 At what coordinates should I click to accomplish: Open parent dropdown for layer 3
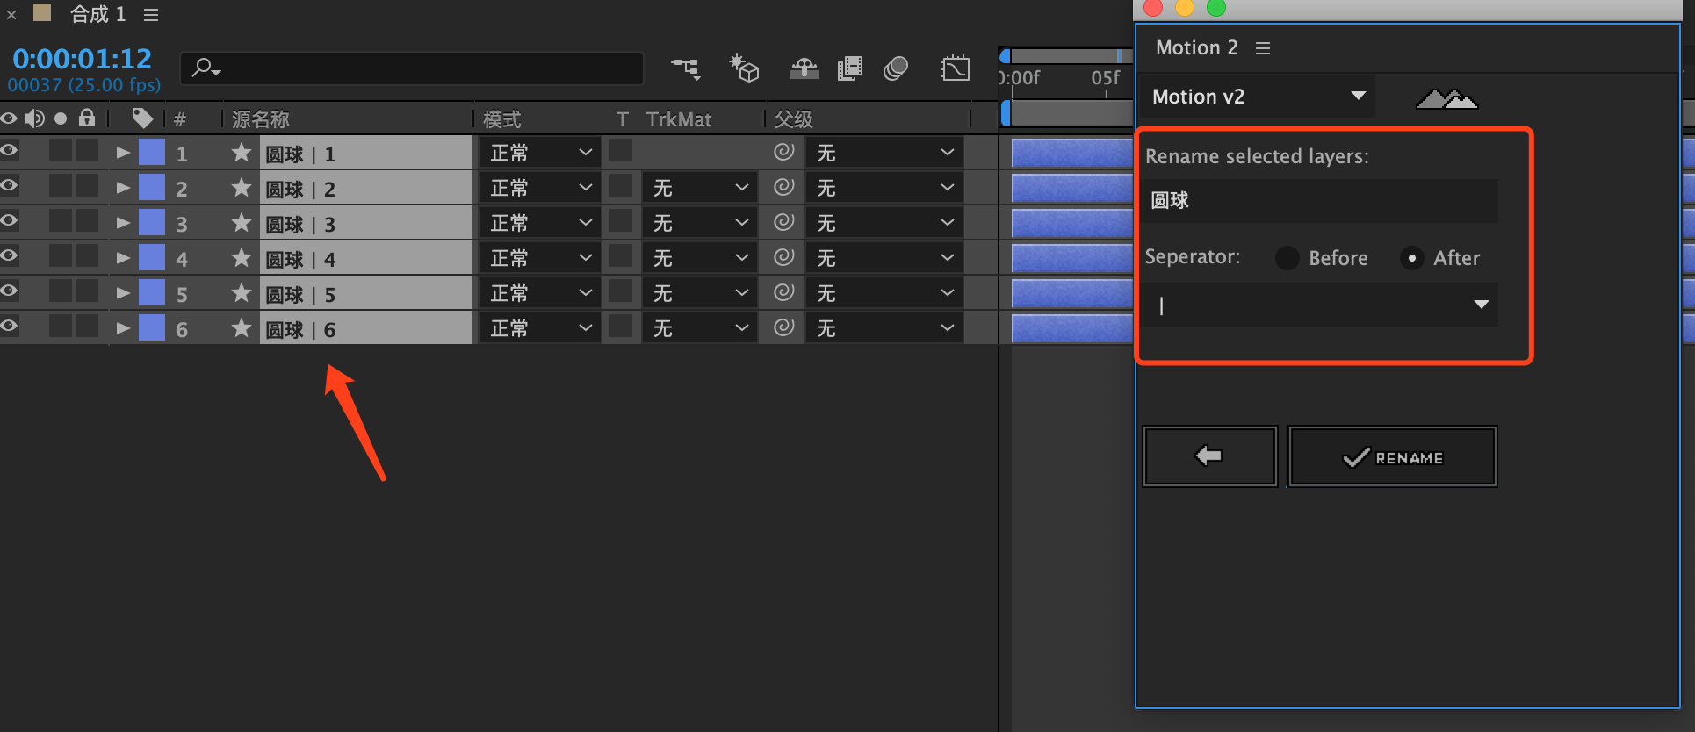(884, 223)
